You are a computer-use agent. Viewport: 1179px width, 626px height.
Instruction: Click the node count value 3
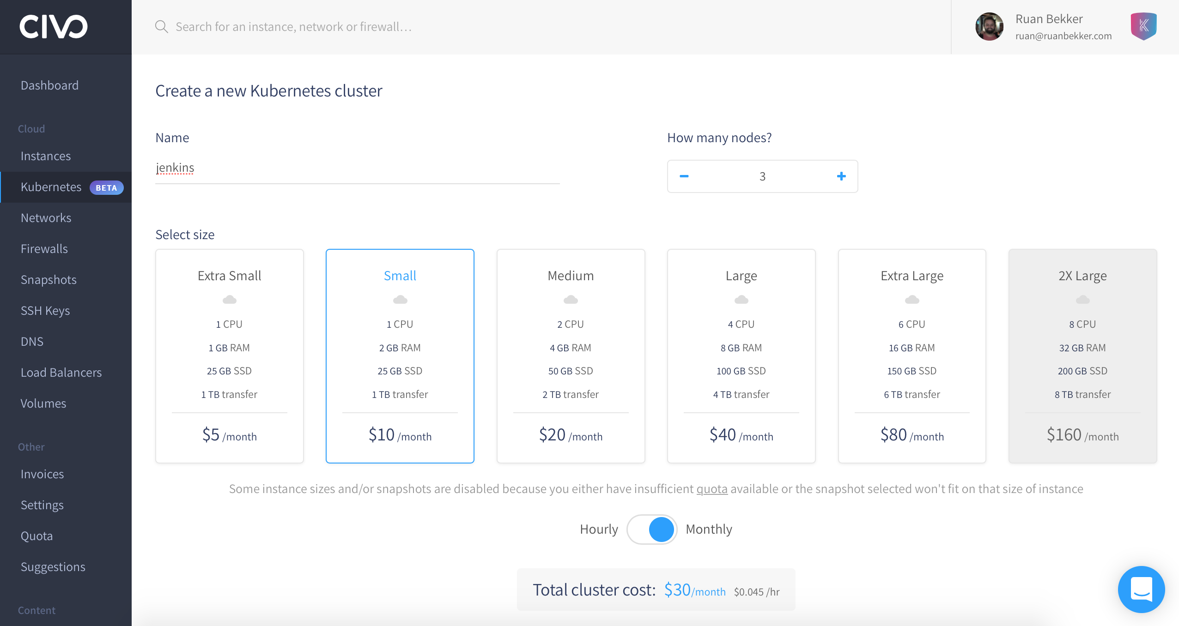point(762,176)
